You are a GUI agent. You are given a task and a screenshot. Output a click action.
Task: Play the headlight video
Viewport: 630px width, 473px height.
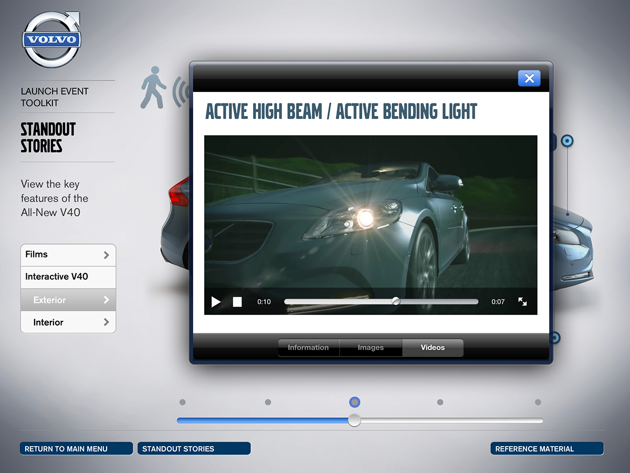pos(216,301)
